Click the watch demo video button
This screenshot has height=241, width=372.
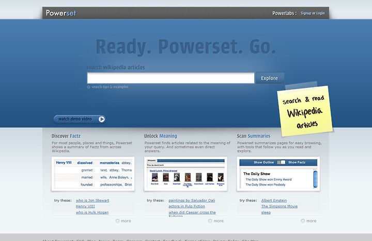coord(80,119)
